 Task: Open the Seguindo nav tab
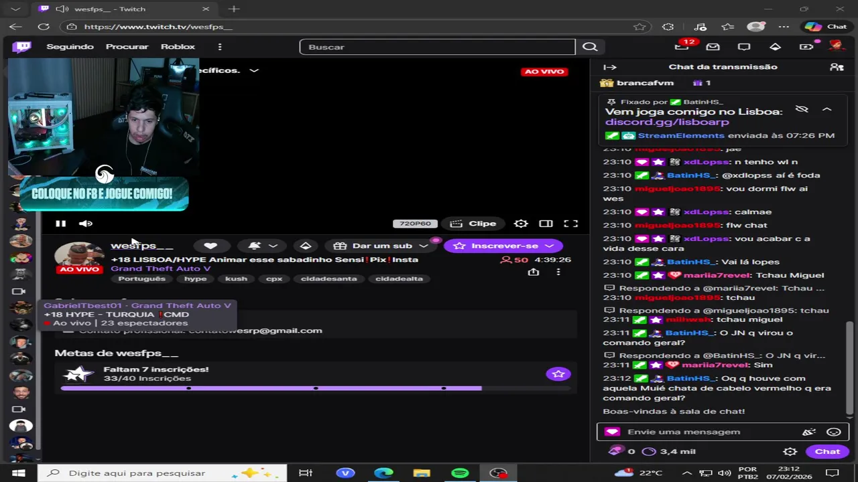pos(70,47)
